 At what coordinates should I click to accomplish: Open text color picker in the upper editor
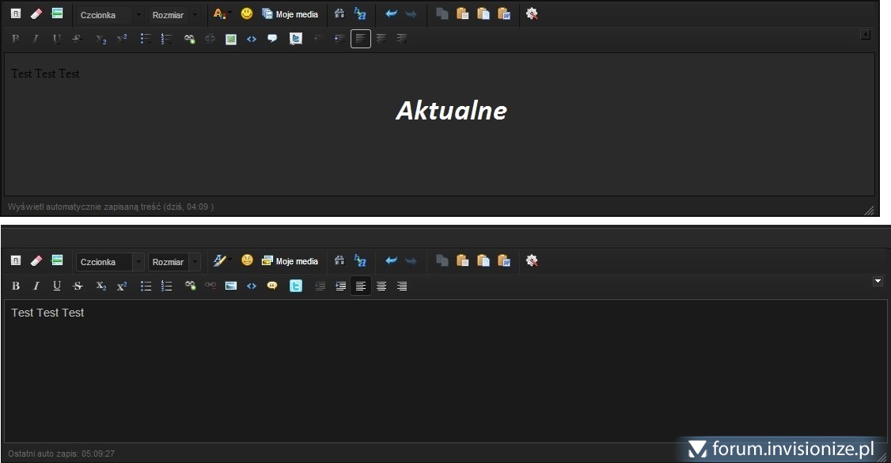tap(220, 13)
